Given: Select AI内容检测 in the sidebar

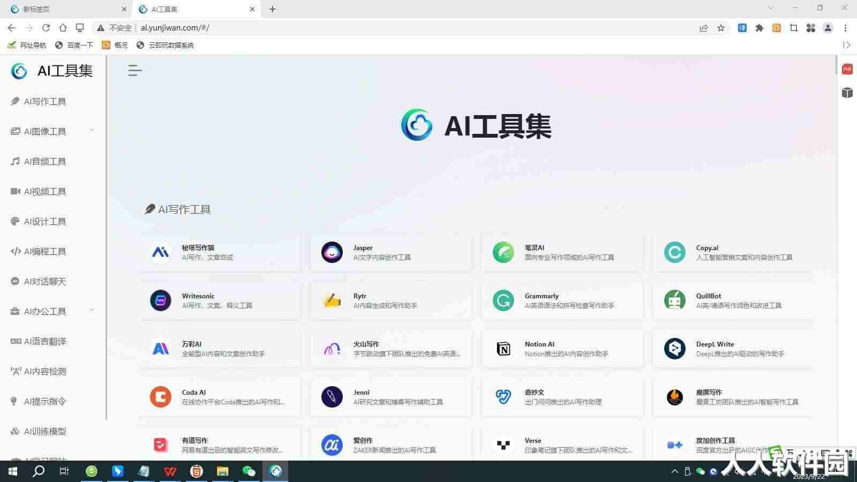Looking at the screenshot, I should point(45,371).
